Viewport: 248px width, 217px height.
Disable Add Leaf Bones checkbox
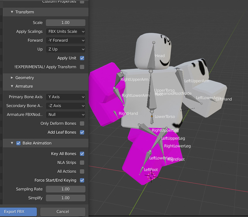82,132
